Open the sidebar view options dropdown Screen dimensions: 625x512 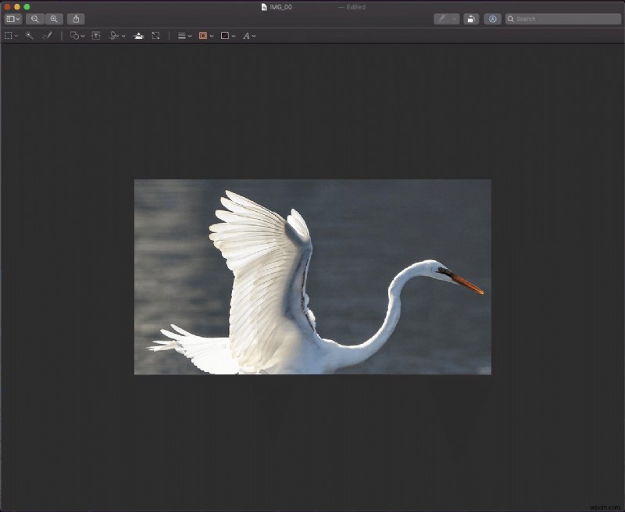[12, 19]
